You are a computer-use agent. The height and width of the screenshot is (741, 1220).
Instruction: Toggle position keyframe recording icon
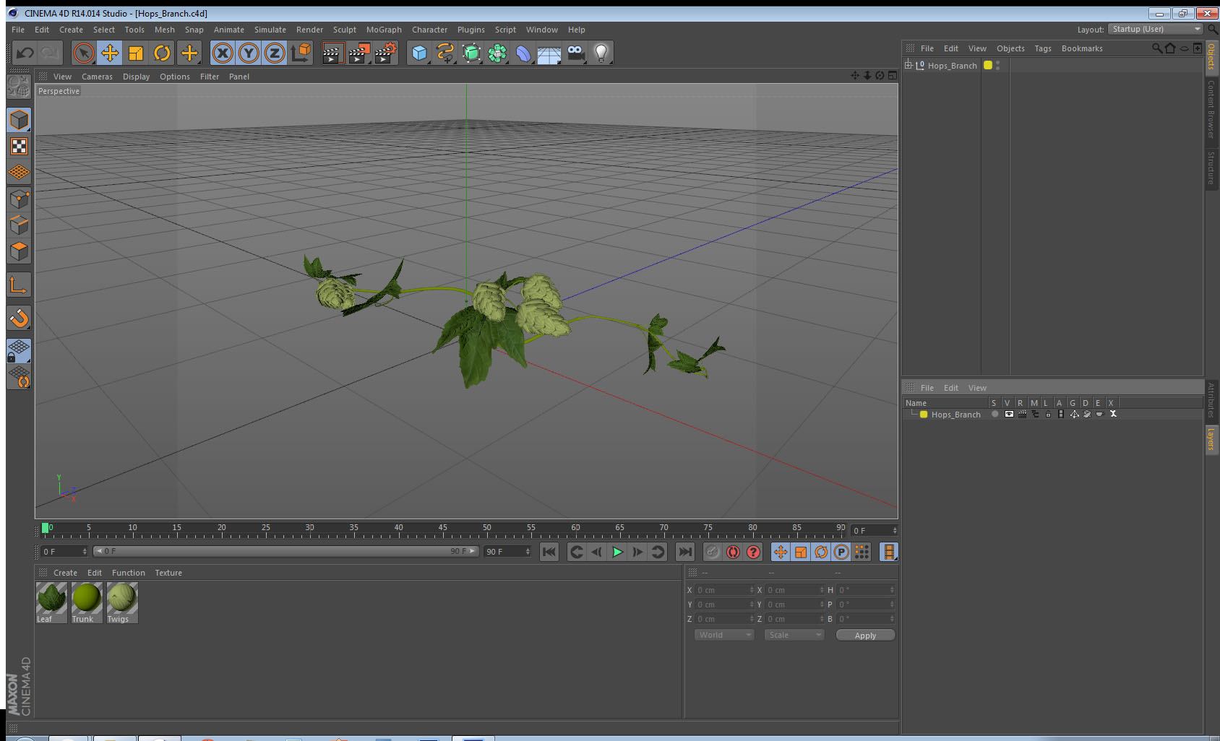781,552
